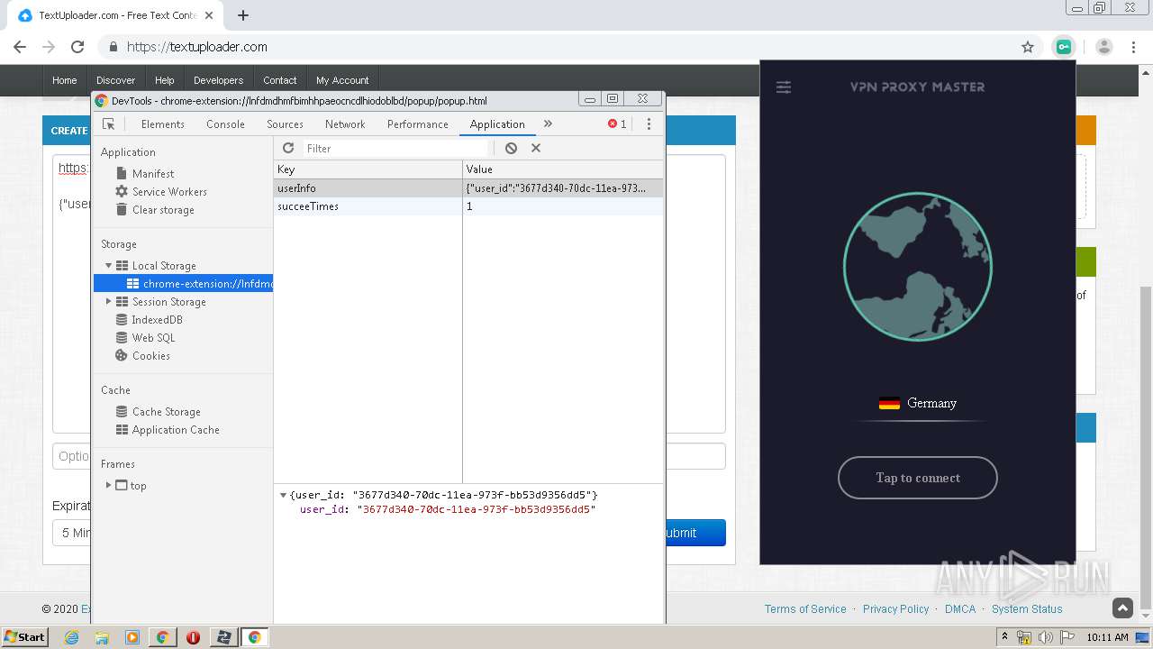
Task: Click the clear all storage icon
Action: point(511,148)
